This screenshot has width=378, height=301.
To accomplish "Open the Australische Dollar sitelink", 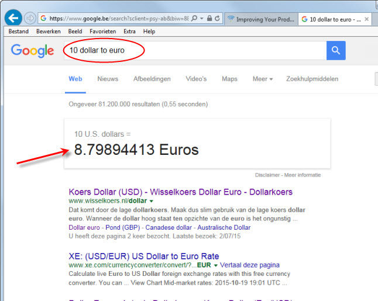I will [224, 227].
